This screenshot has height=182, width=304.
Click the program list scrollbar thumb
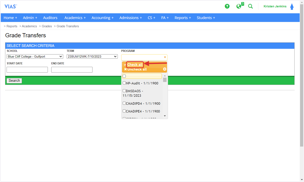(x=165, y=80)
